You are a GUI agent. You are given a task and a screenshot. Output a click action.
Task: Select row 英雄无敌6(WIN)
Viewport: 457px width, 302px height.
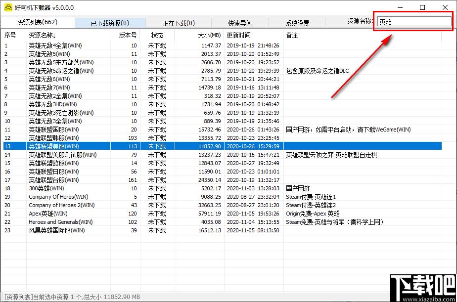tap(223, 79)
